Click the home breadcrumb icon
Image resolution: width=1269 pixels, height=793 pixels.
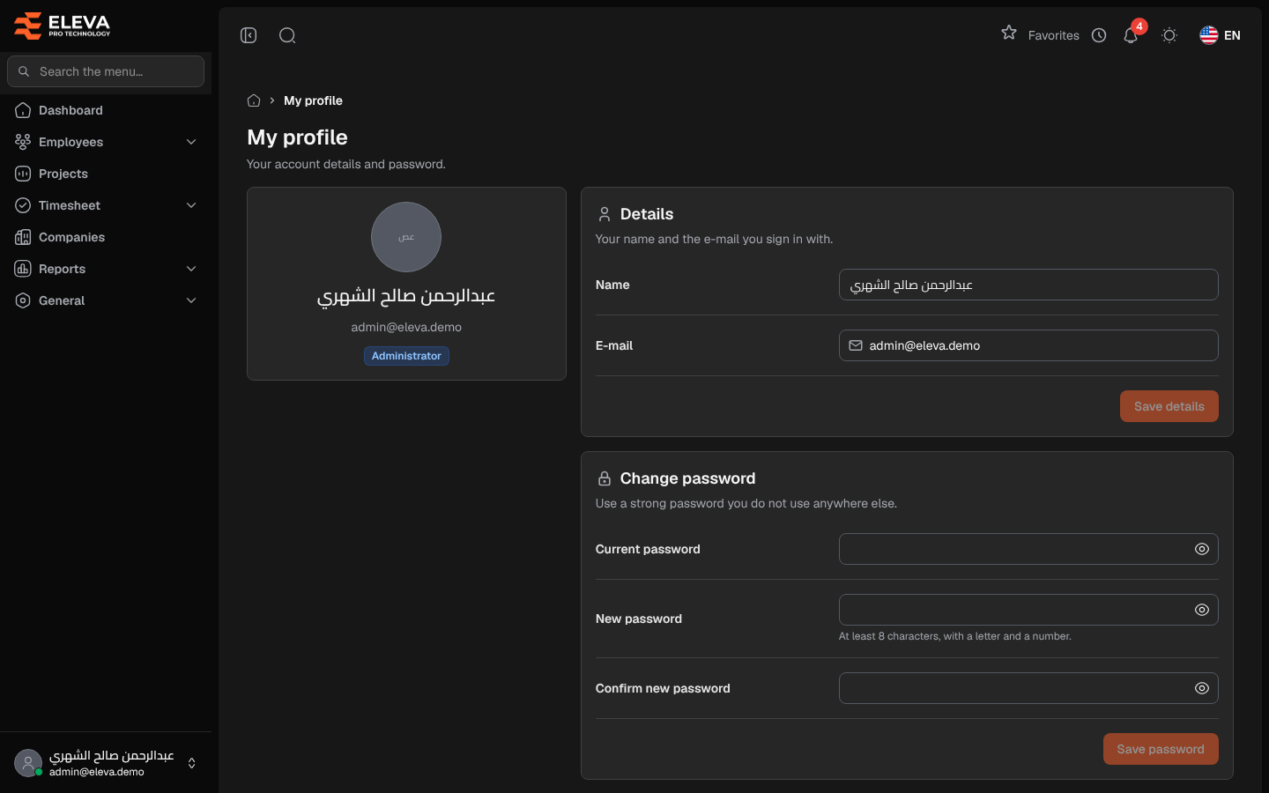point(254,100)
